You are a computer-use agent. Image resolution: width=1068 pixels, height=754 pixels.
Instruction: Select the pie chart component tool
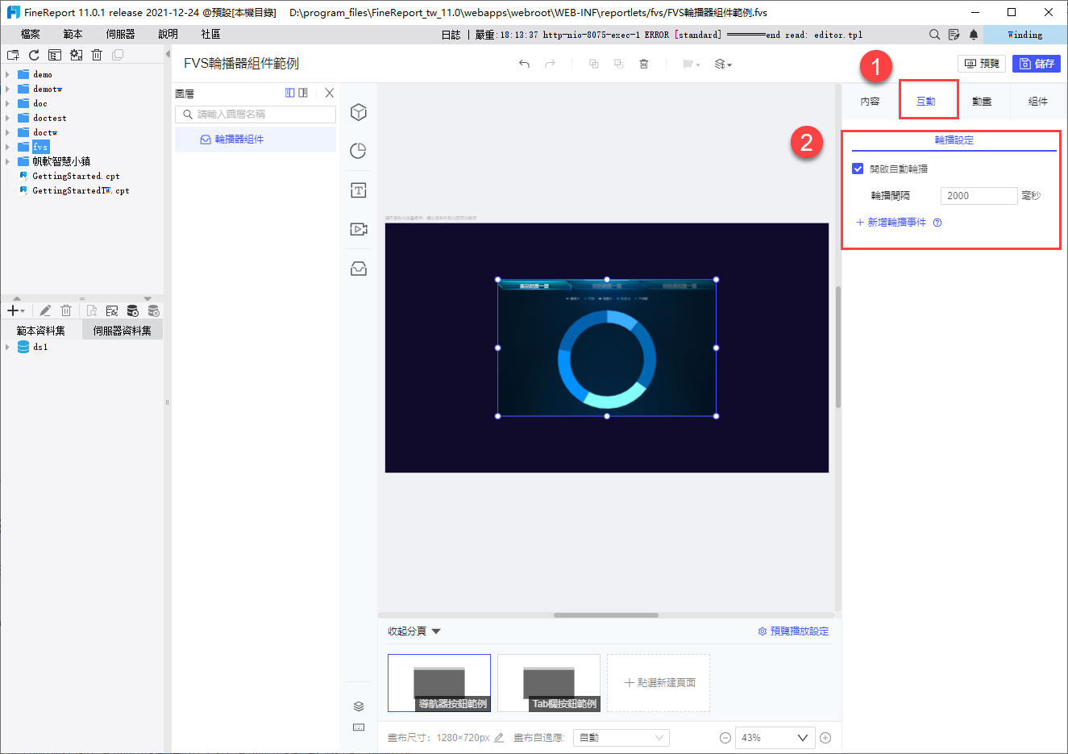359,151
